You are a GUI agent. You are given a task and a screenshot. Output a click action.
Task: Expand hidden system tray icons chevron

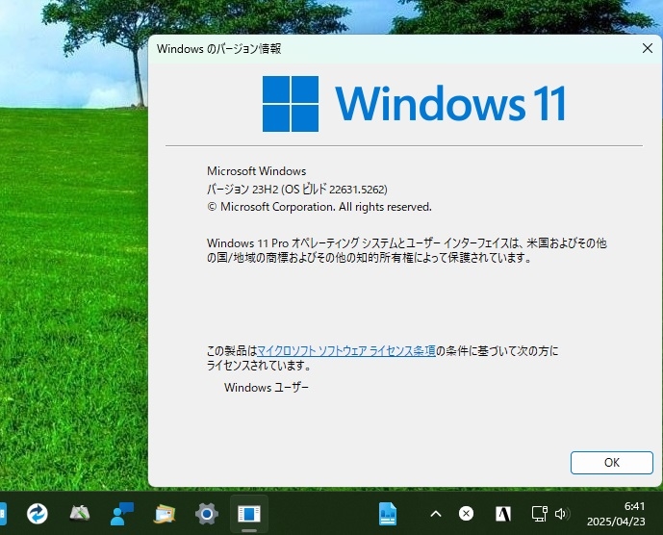coord(436,514)
